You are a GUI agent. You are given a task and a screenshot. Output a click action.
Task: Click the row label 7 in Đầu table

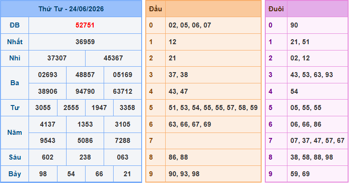click(x=151, y=141)
